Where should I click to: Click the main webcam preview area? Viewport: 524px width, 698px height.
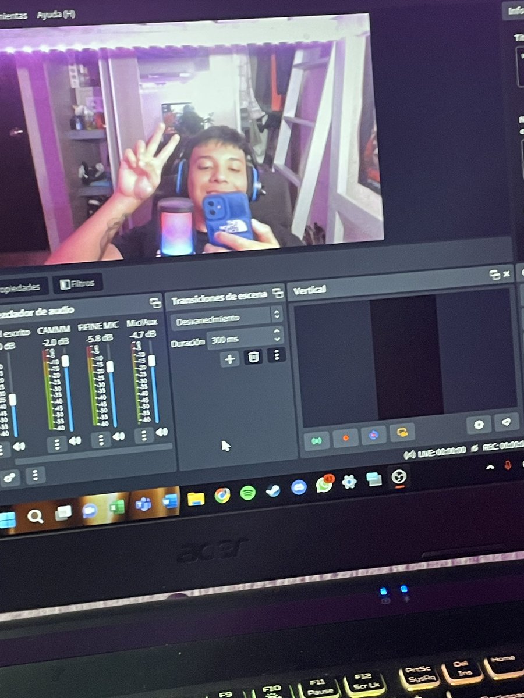click(x=186, y=140)
